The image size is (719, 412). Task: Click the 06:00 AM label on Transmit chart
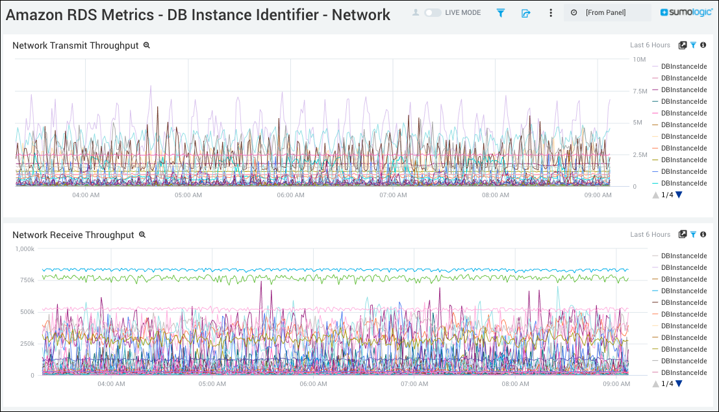290,195
